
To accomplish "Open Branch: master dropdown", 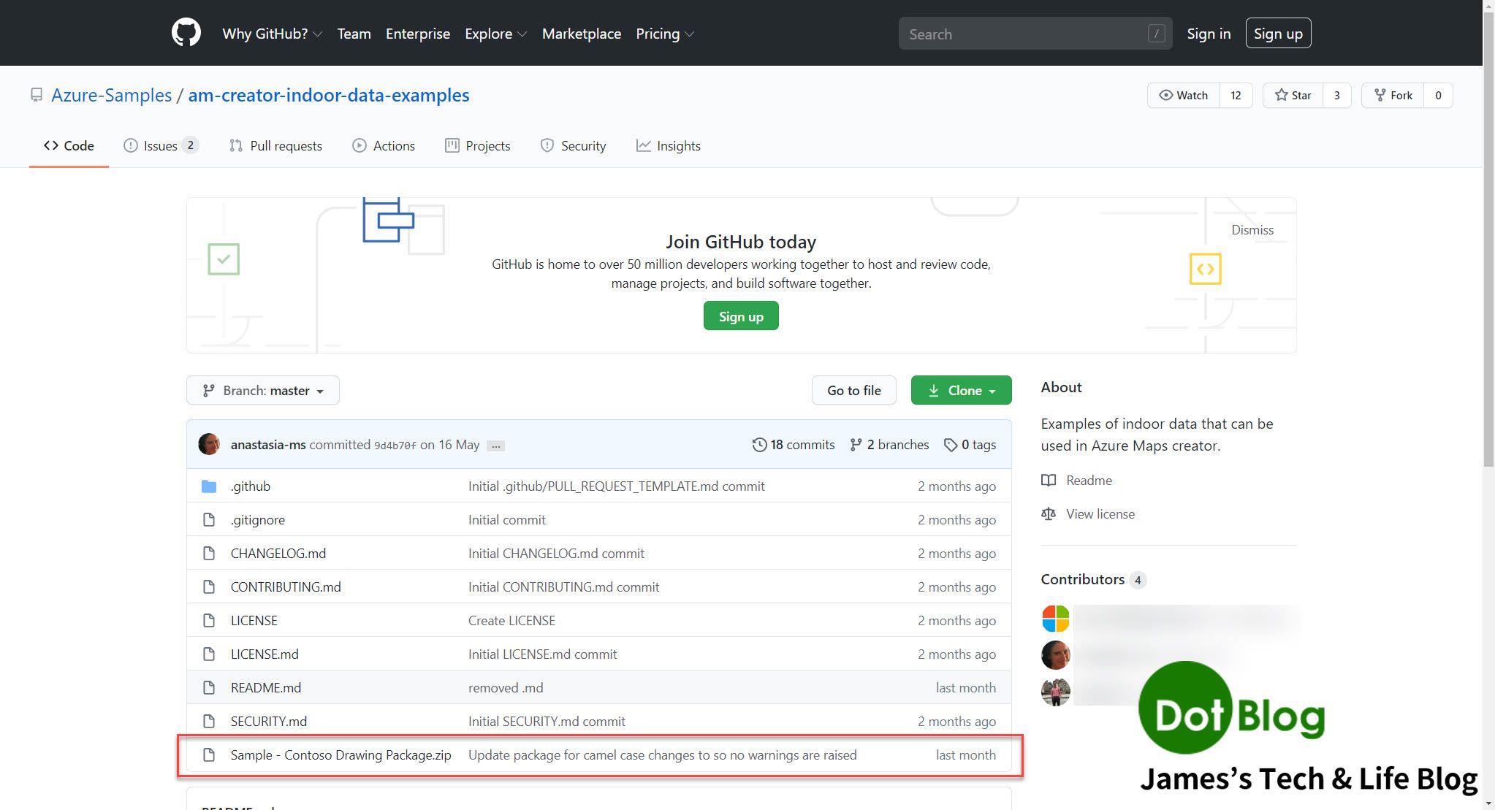I will (x=262, y=391).
